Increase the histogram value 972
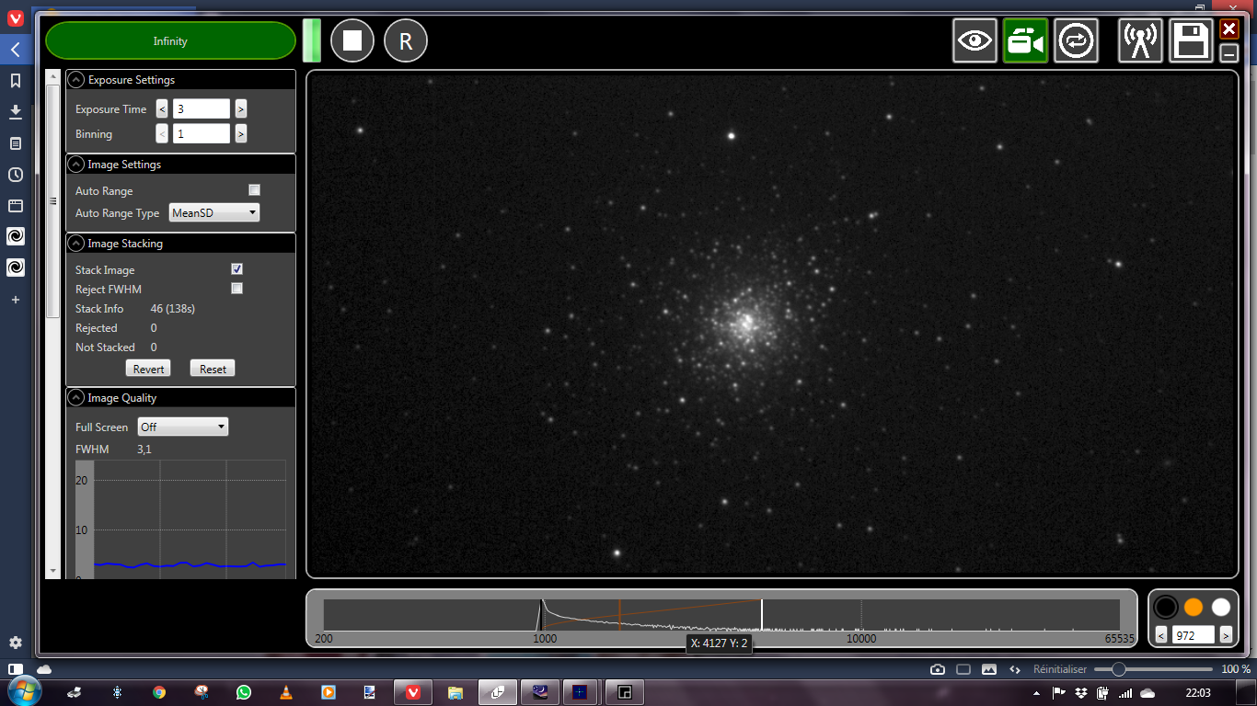 (x=1226, y=634)
